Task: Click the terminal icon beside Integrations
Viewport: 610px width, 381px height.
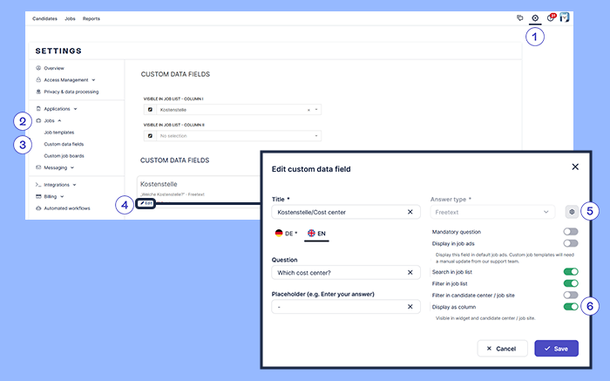Action: click(38, 185)
